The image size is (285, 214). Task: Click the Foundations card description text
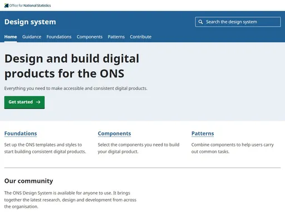[45, 148]
